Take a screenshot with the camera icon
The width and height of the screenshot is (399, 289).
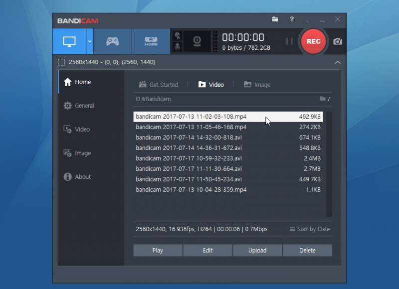click(338, 41)
